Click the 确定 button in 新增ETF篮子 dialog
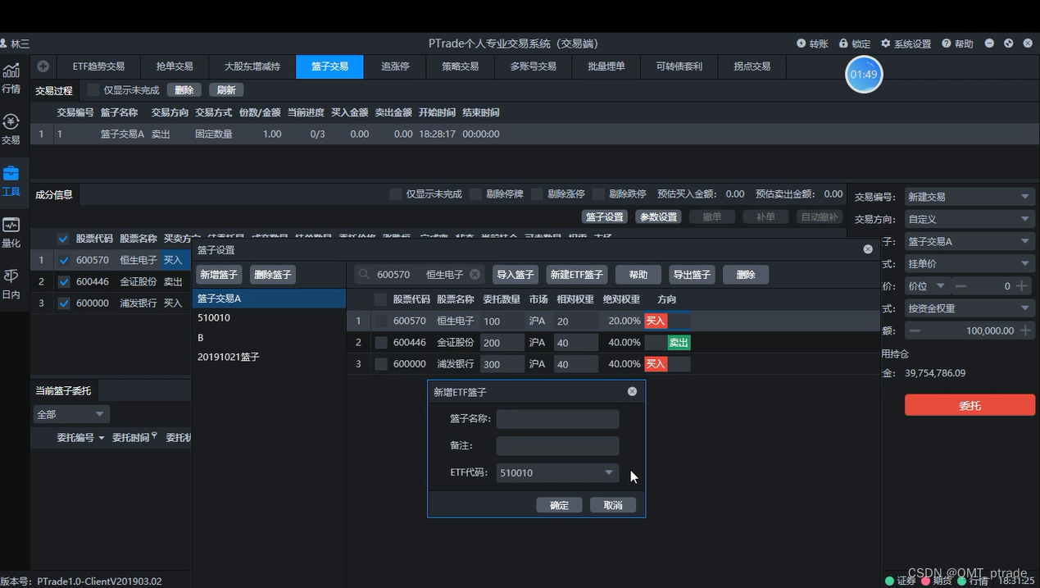Screen dimensions: 1040x588 click(559, 504)
